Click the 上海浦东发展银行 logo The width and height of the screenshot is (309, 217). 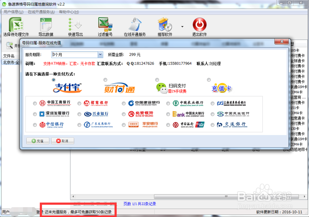coord(231,103)
